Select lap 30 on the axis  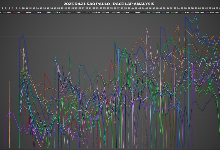tap(94, 8)
